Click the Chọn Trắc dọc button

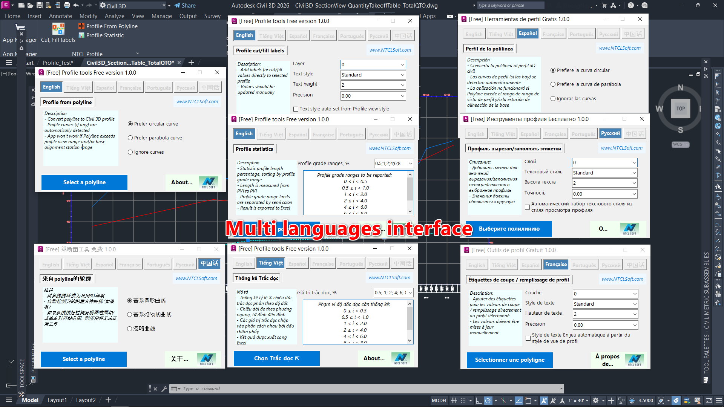(x=276, y=358)
